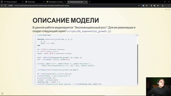Click the 'prob = ODEProblem' code line
Viewport: 171px width, 96px height.
(59, 58)
